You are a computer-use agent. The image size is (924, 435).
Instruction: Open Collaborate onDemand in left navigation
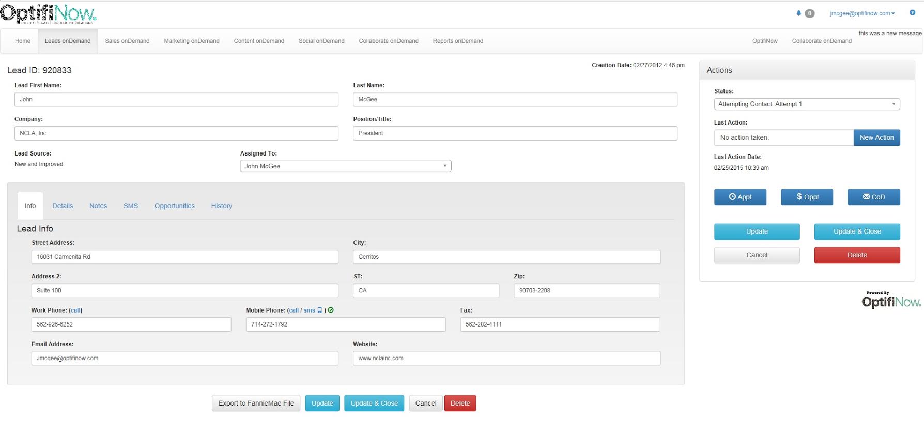point(389,41)
